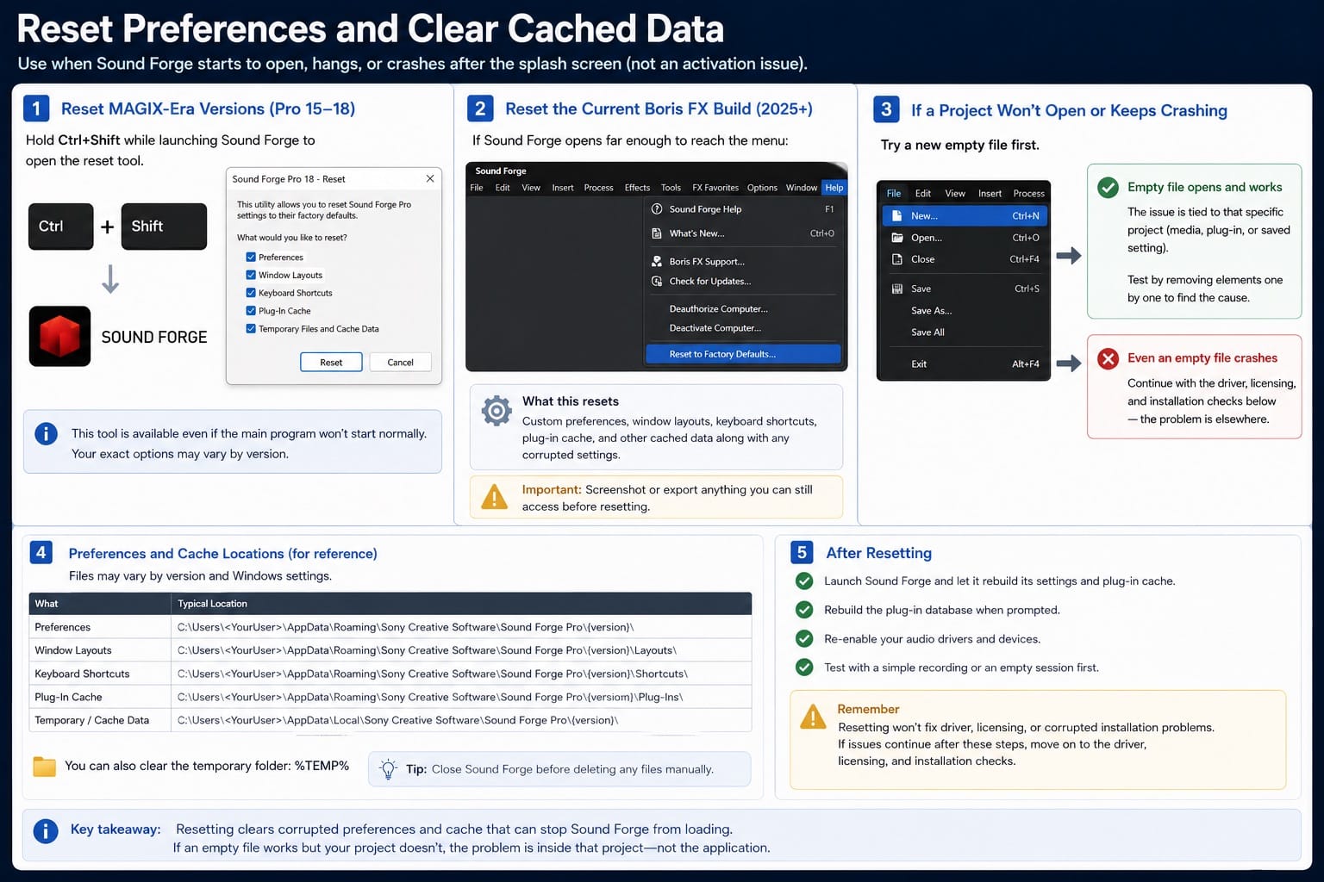
Task: Click the Cancel button in the dialog
Action: tap(401, 363)
